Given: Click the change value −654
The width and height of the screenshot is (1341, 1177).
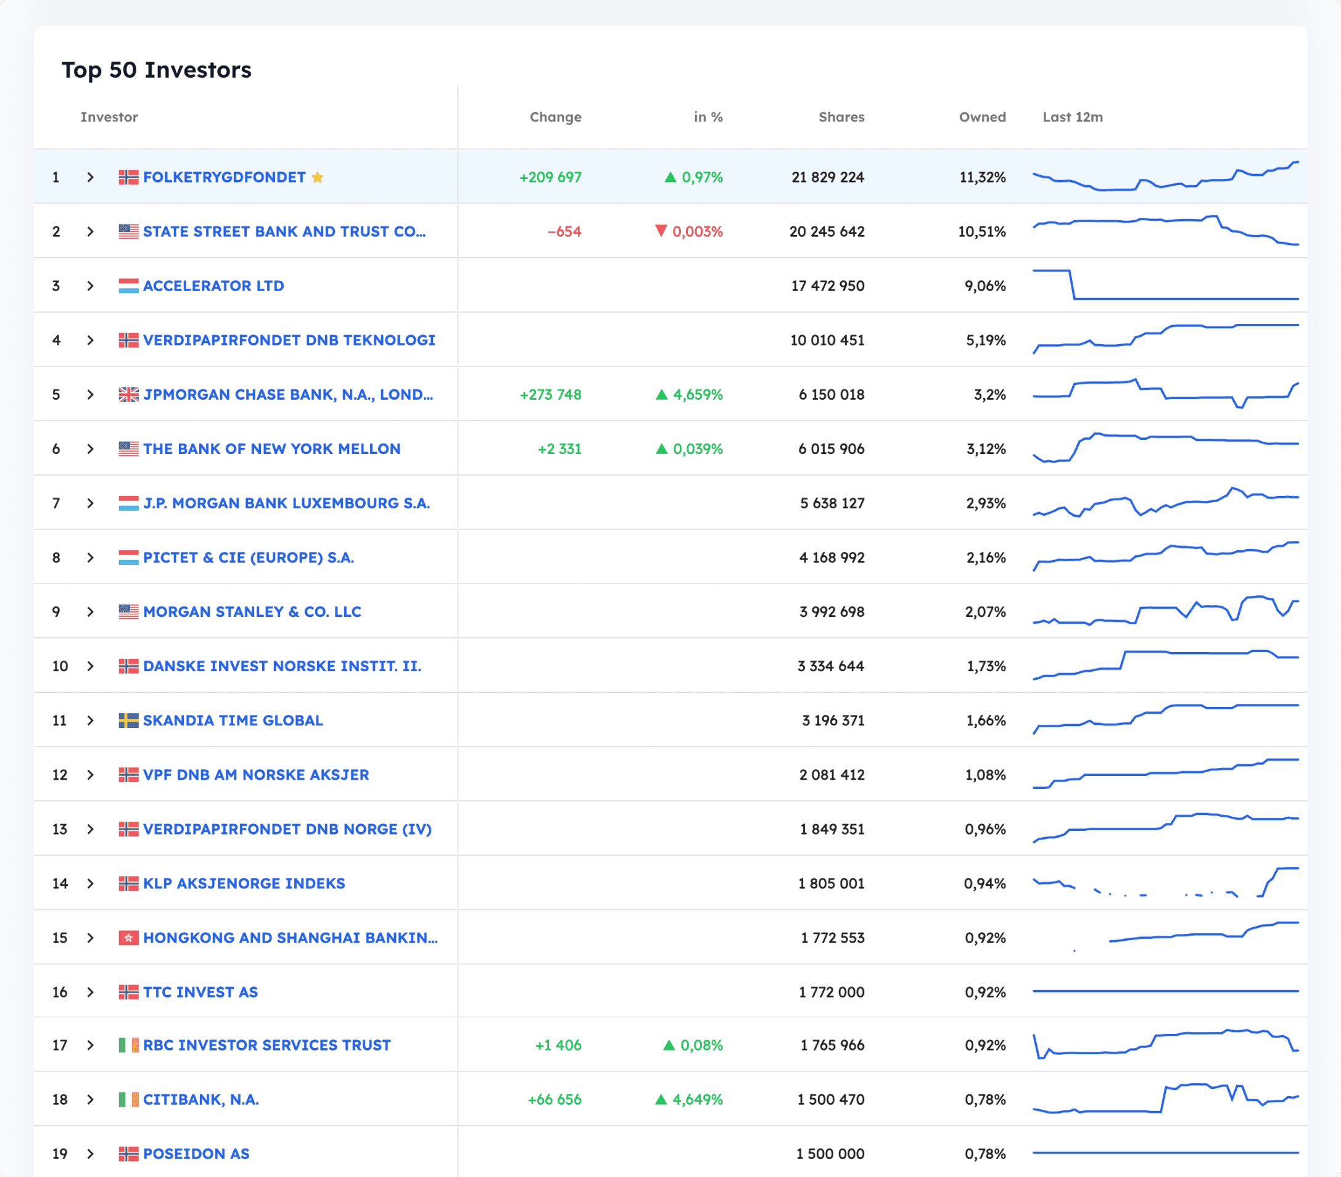Looking at the screenshot, I should (564, 231).
